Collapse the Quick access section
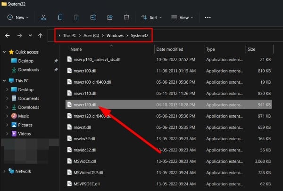Viewport: 283px width, 191px height. click(4, 52)
